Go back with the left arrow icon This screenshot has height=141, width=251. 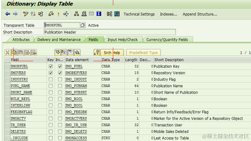[7, 14]
